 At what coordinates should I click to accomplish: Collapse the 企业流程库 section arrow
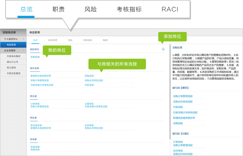tap(23, 50)
